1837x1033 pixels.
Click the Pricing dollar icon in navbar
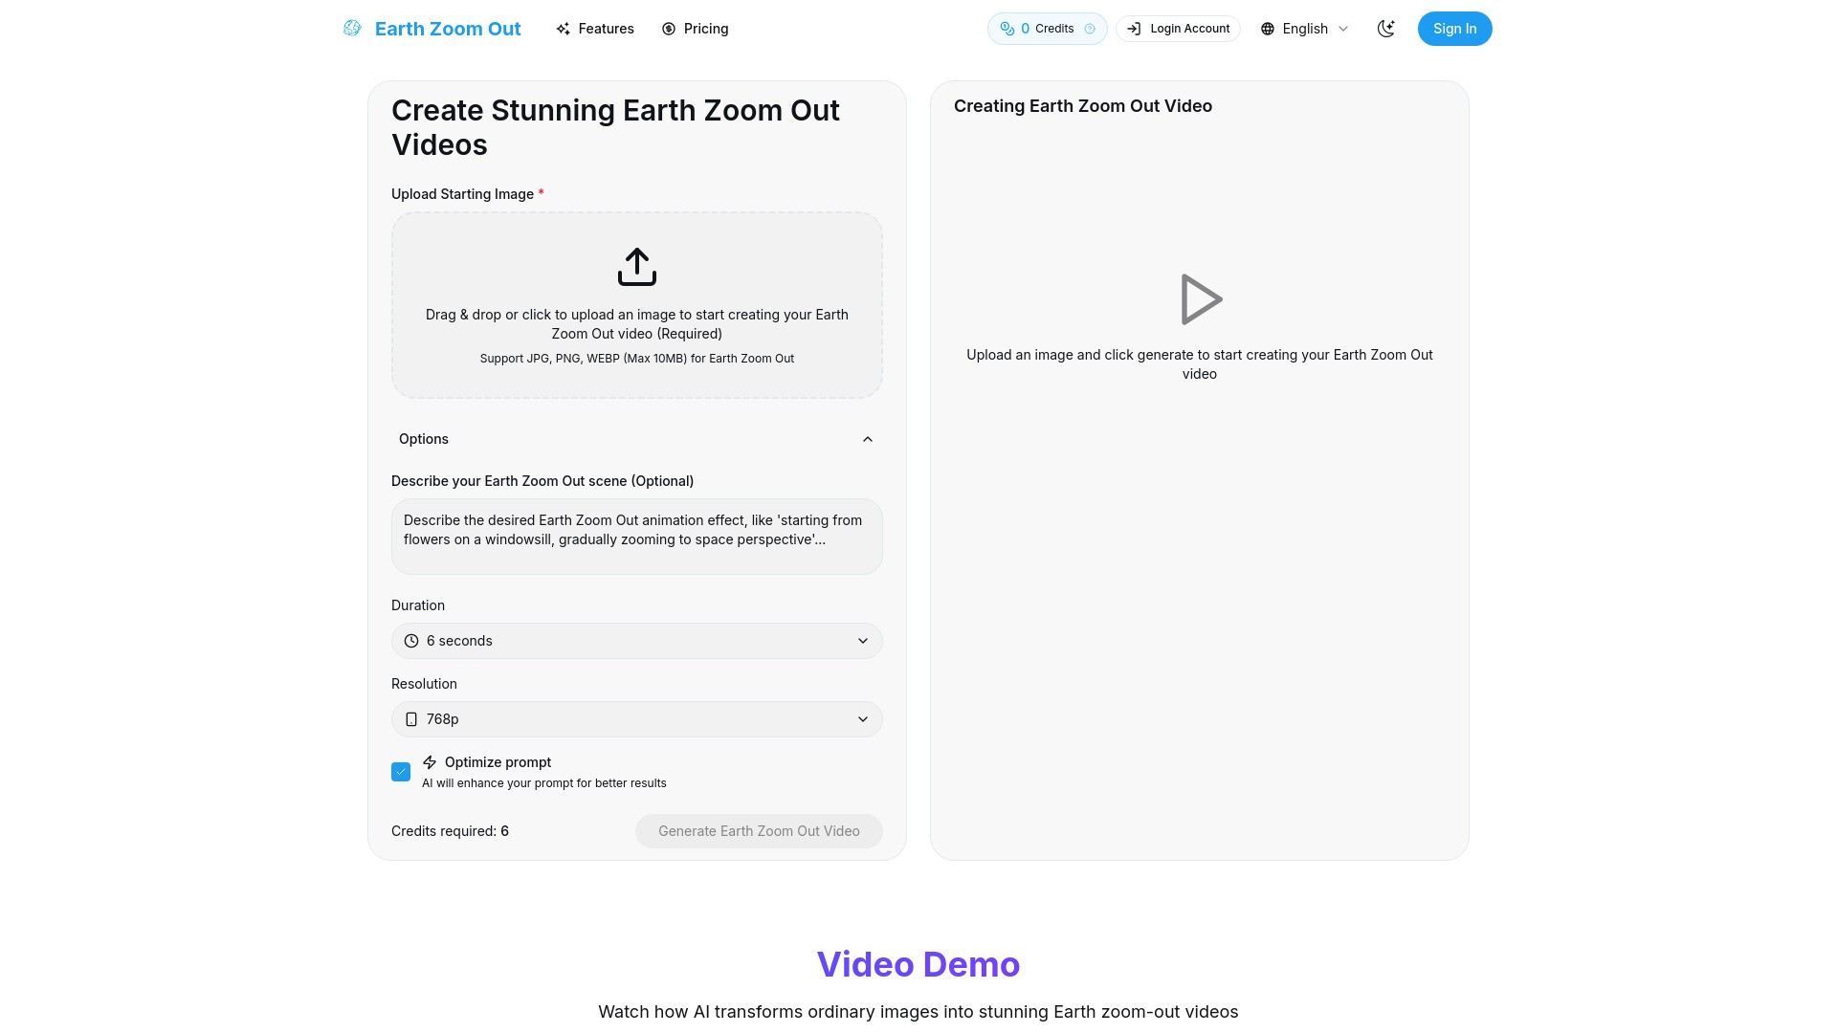(x=668, y=28)
